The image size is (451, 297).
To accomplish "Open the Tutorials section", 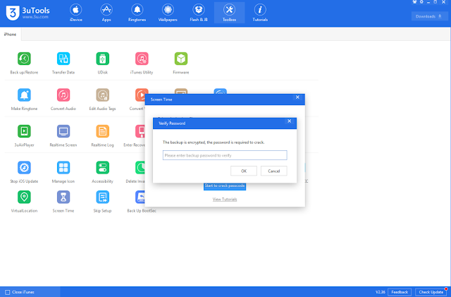I will (x=260, y=13).
